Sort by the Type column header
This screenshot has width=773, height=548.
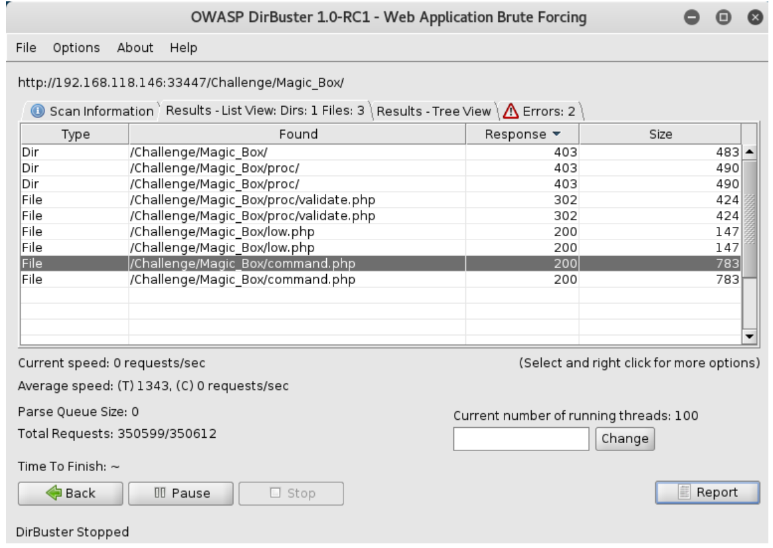(x=76, y=134)
